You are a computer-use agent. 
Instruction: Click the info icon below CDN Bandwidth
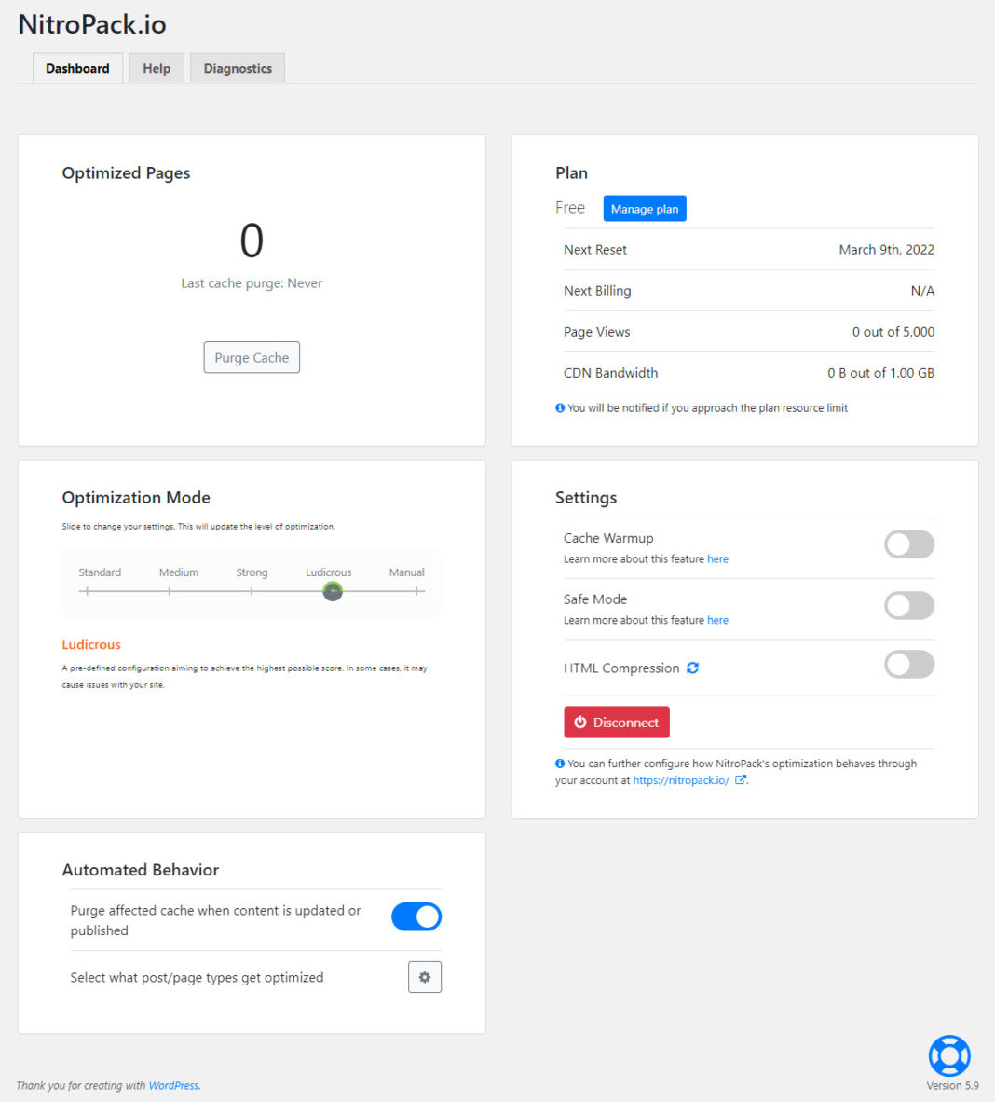point(559,407)
